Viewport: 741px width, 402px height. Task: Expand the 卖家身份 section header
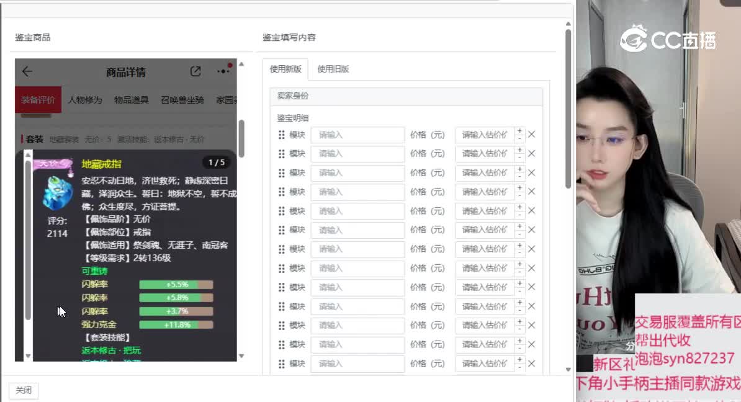click(x=406, y=96)
